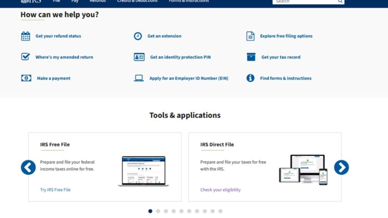Viewport: 388px width, 218px height.
Task: Open the Pay menu in the navigation bar
Action: 75,1
